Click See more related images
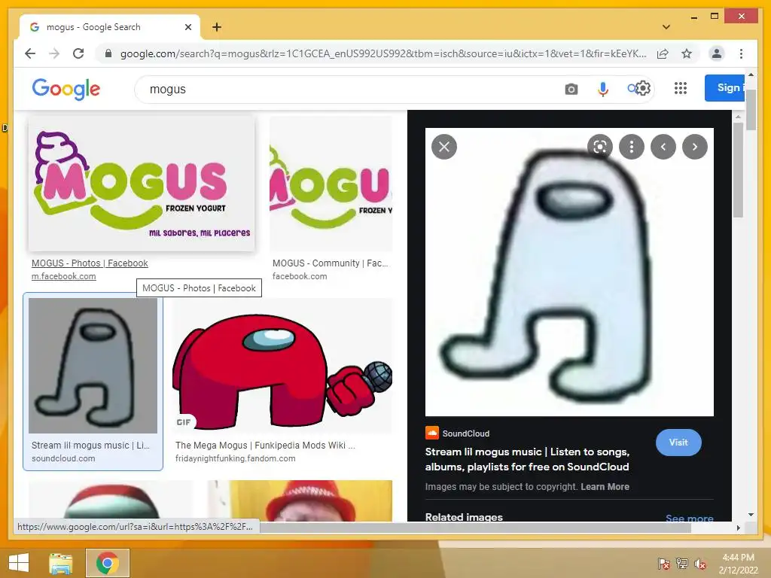Screen dimensions: 771x578 coord(690,518)
